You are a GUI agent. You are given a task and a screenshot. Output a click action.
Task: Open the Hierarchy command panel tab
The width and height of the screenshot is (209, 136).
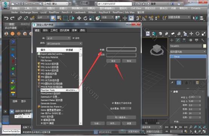[184, 40]
